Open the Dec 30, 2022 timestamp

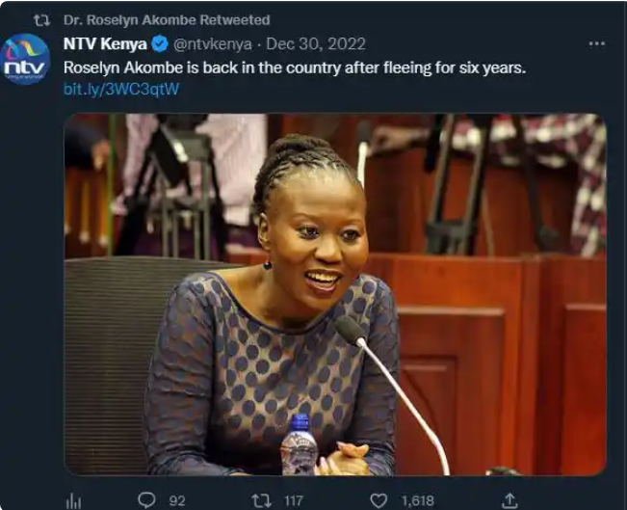[x=316, y=44]
